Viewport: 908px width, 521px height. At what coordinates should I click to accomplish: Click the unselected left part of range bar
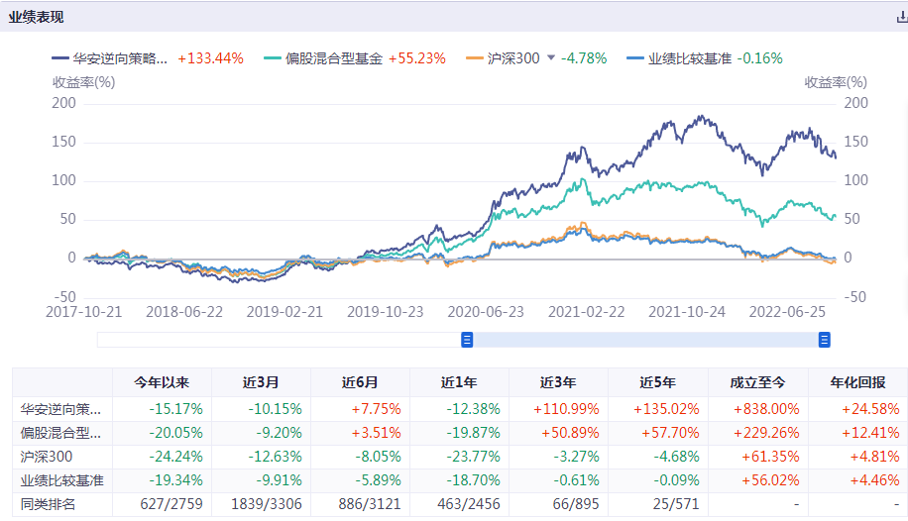[278, 340]
